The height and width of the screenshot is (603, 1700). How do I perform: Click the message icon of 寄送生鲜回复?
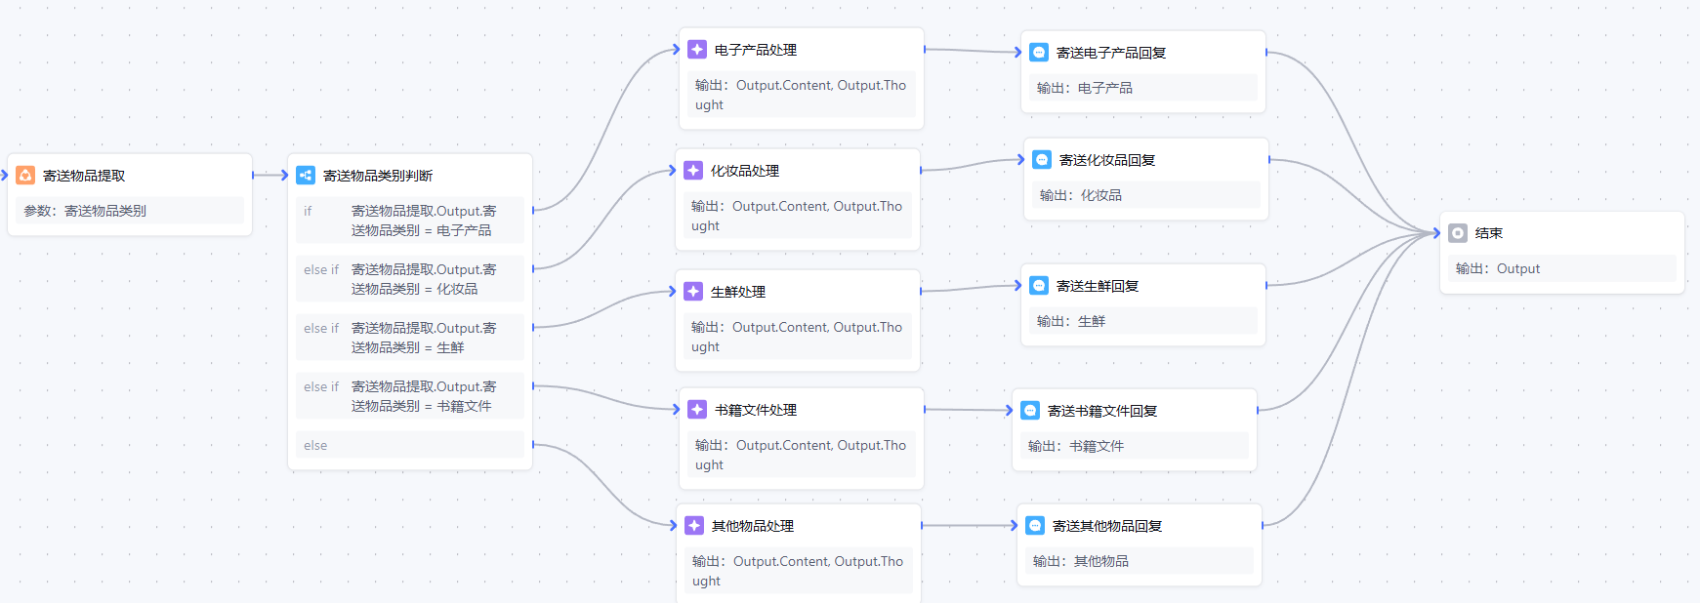click(1039, 286)
